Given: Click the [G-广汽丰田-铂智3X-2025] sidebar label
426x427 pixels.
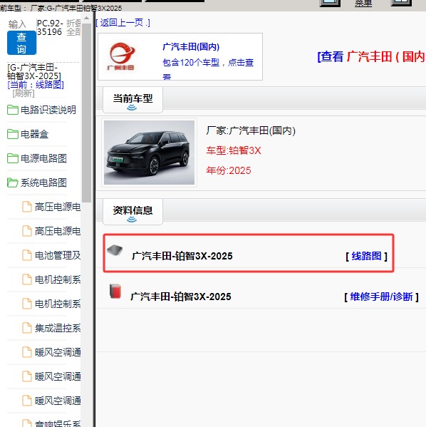Looking at the screenshot, I should point(34,71).
